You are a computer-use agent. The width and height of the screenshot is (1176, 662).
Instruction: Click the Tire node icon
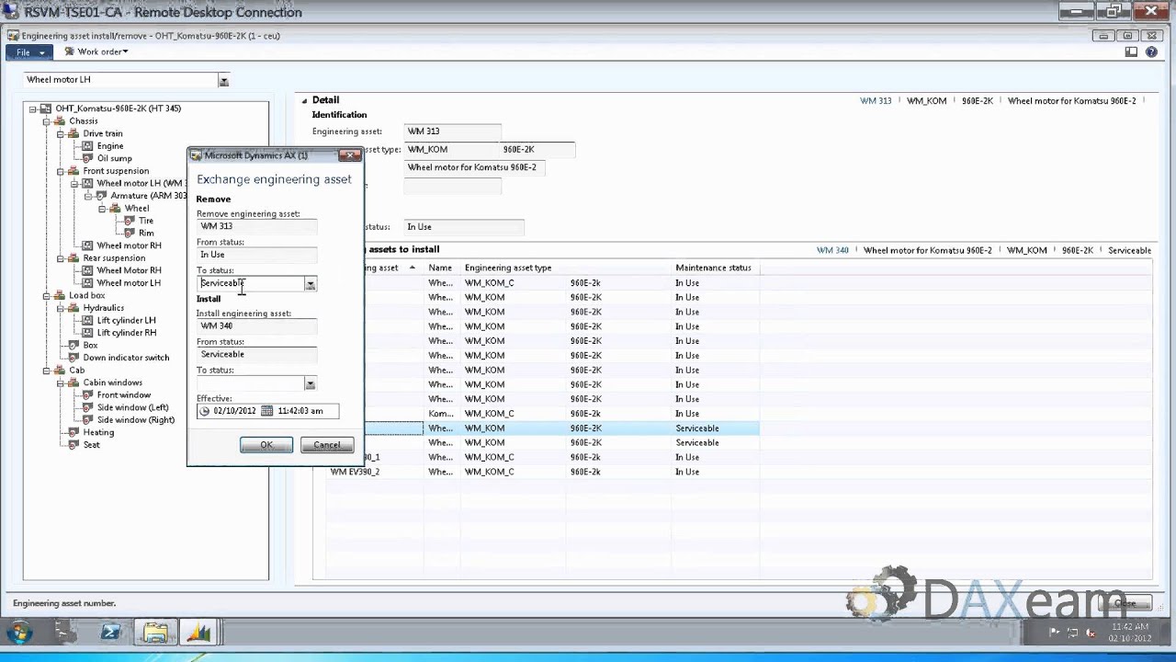coord(130,221)
